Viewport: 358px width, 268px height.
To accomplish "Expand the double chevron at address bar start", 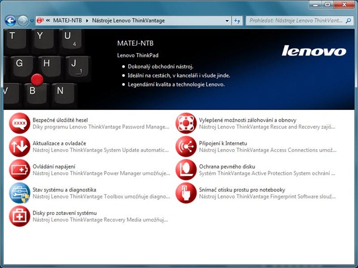I will [x=49, y=21].
